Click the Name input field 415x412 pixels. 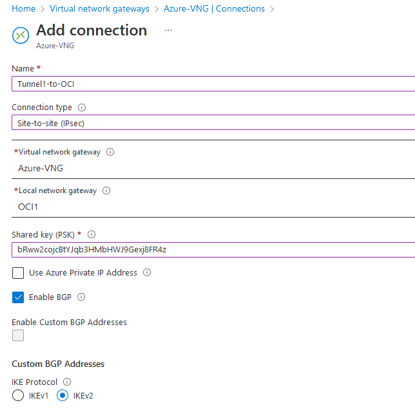click(213, 84)
